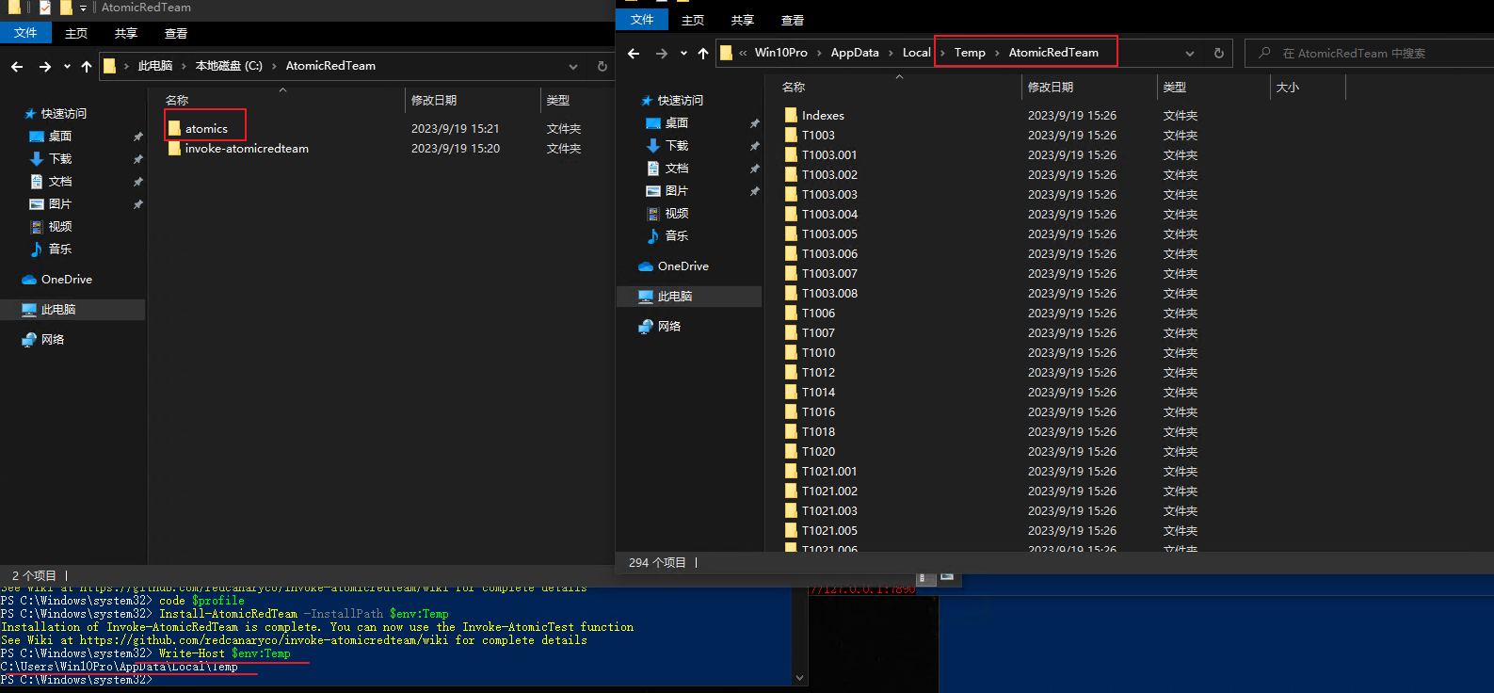Open 网络 in right window sidebar
The image size is (1494, 693).
click(x=669, y=327)
